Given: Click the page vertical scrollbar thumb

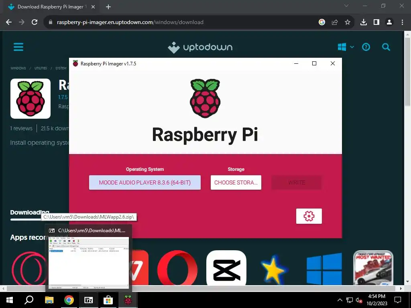Looking at the screenshot, I should [407, 72].
